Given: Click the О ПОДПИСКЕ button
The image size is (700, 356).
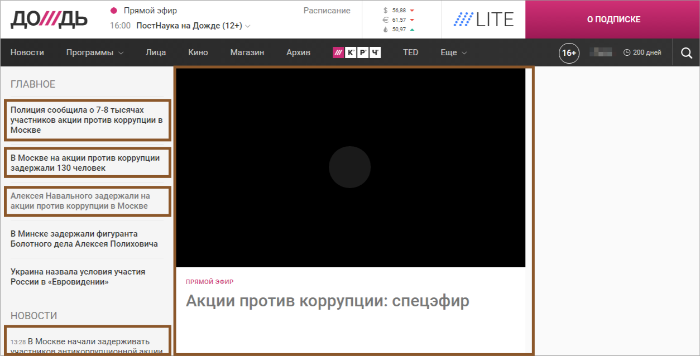Looking at the screenshot, I should click(613, 20).
